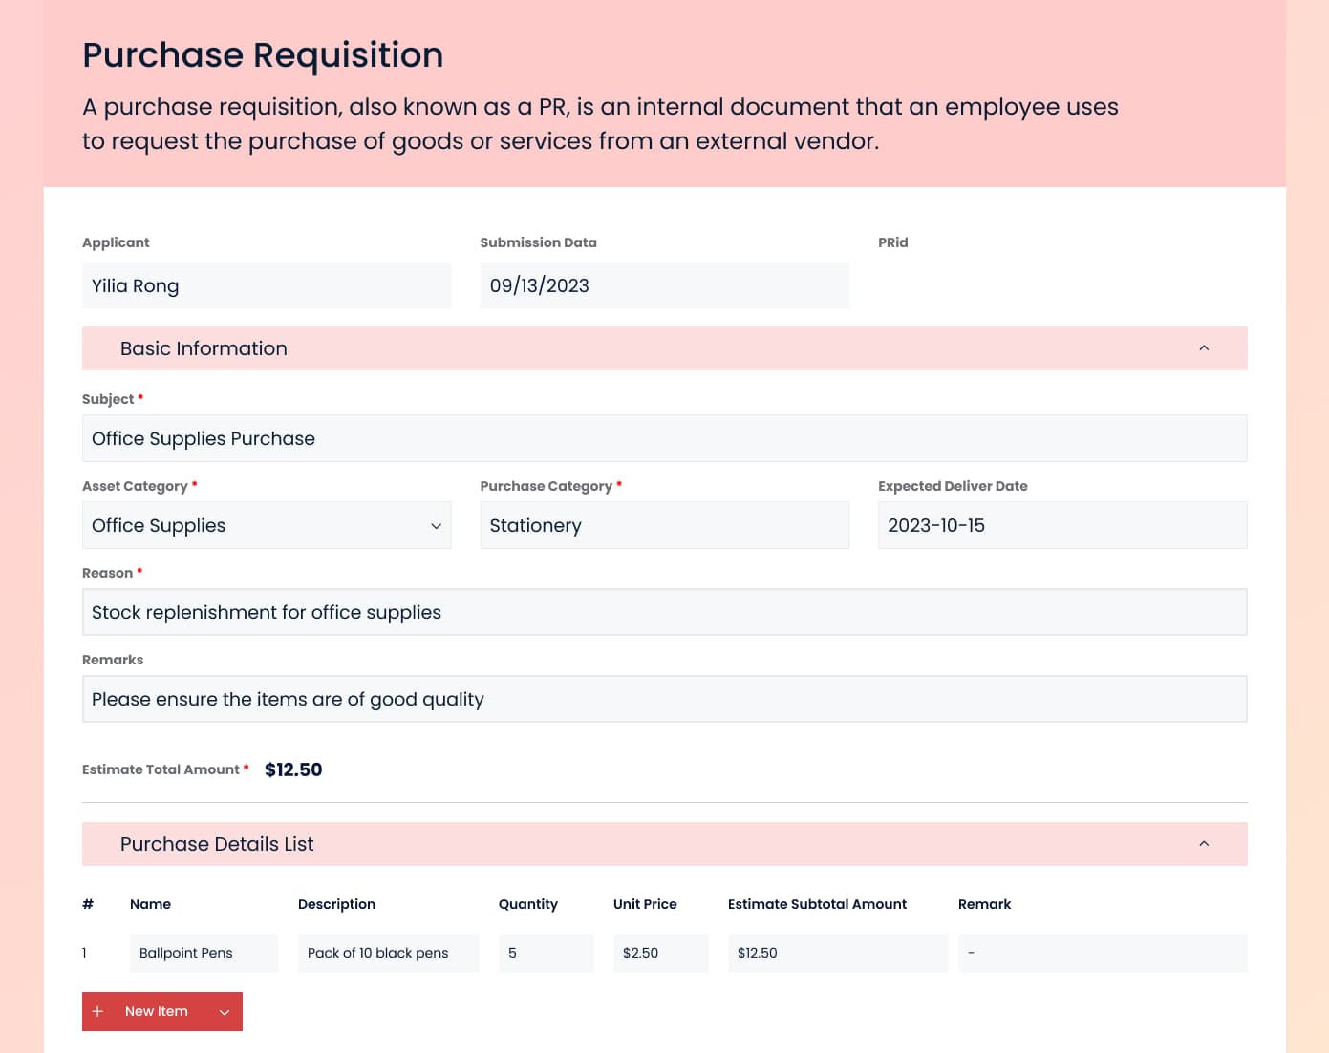Edit the Subject input field
The image size is (1329, 1053).
point(664,438)
